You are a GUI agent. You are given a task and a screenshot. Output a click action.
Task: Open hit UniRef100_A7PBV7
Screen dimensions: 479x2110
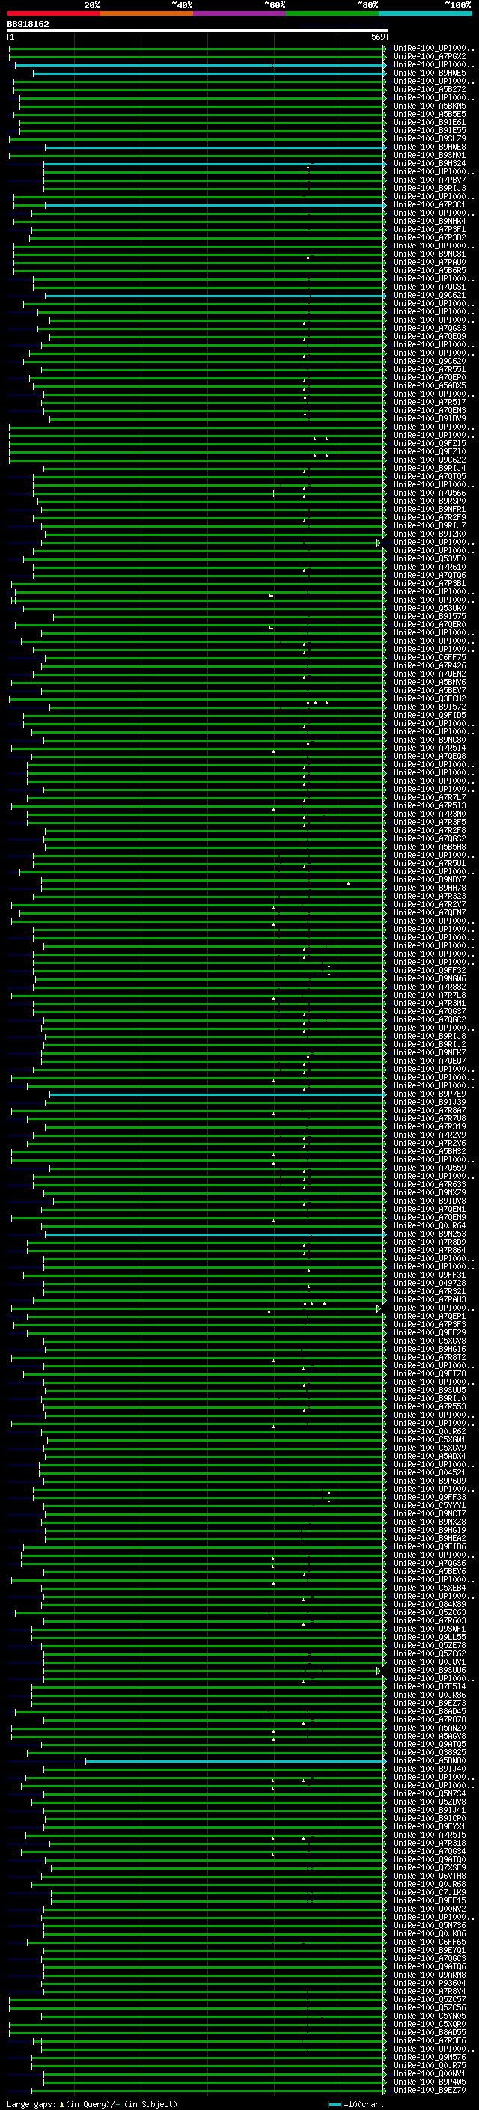[x=430, y=180]
